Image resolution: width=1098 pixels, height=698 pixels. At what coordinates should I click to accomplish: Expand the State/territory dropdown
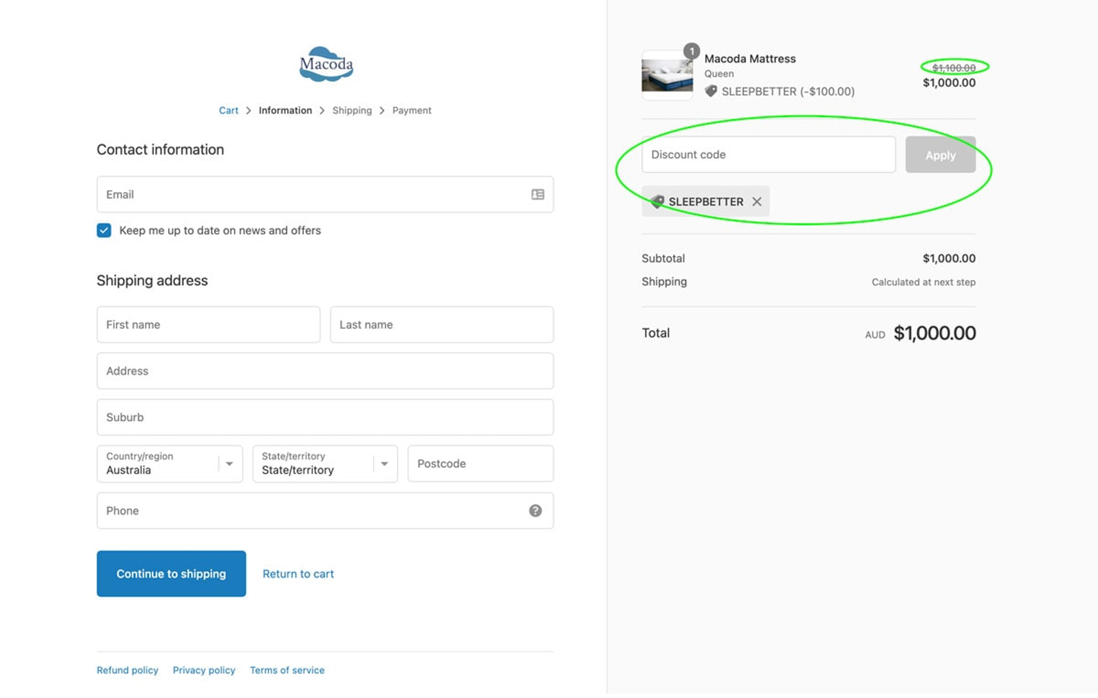pyautogui.click(x=325, y=464)
